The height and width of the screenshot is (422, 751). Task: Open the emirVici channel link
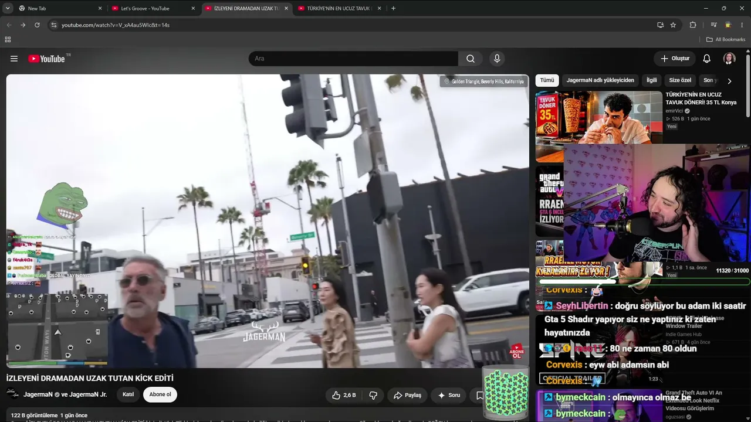[x=674, y=111]
